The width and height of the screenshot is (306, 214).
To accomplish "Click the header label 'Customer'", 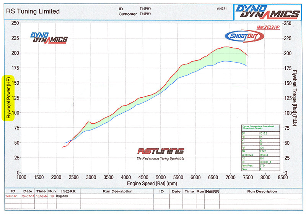I will point(128,14).
